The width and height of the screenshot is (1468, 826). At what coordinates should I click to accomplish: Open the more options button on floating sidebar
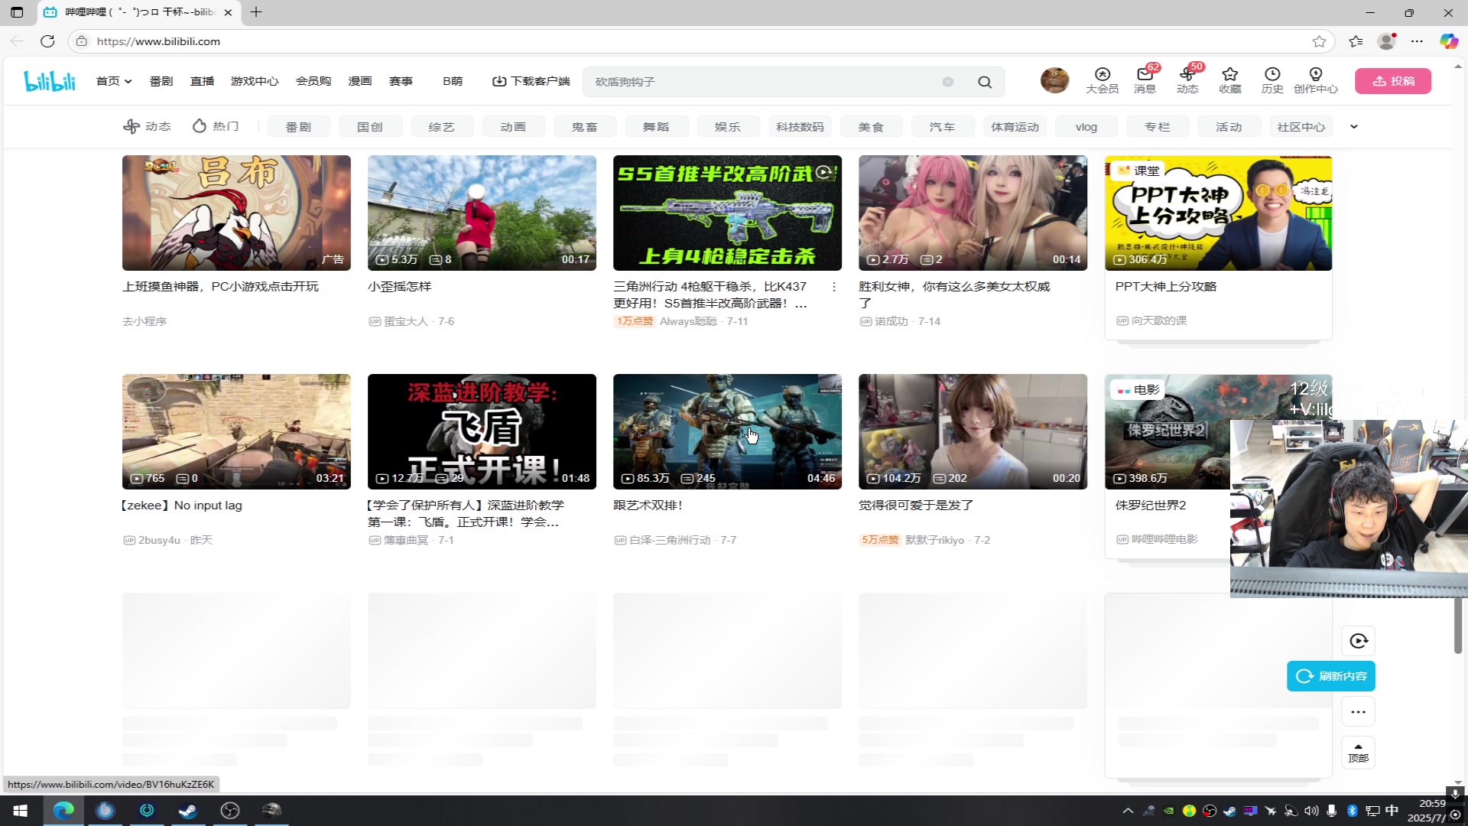click(x=1359, y=712)
